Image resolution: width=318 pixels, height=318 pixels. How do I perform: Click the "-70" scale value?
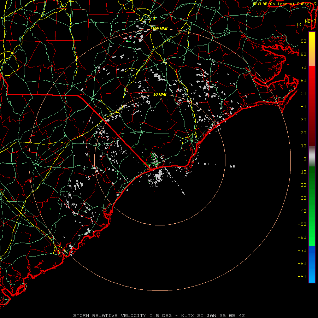pyautogui.click(x=302, y=251)
